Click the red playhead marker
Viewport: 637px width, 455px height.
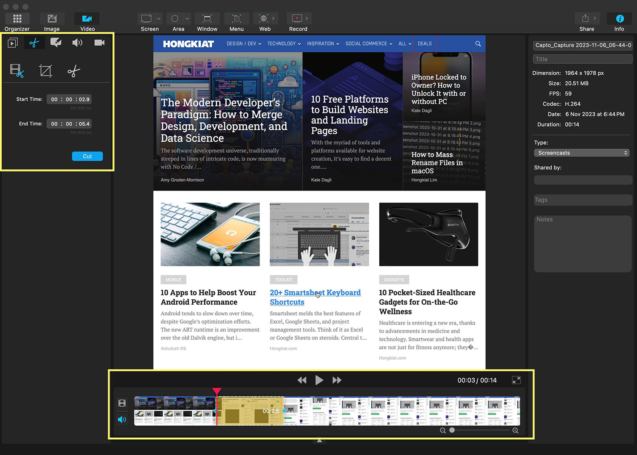217,391
